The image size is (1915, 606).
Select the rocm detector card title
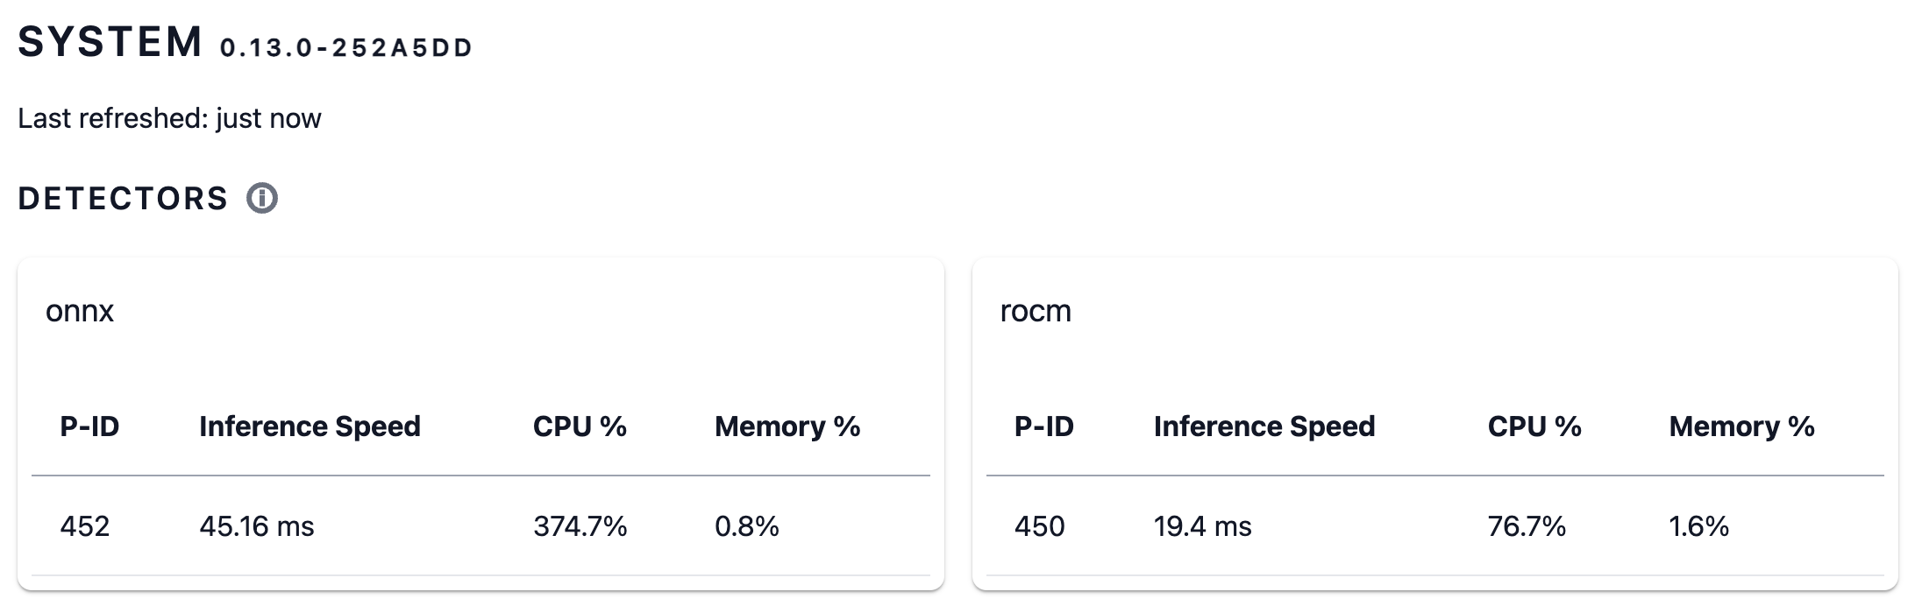(x=1036, y=311)
